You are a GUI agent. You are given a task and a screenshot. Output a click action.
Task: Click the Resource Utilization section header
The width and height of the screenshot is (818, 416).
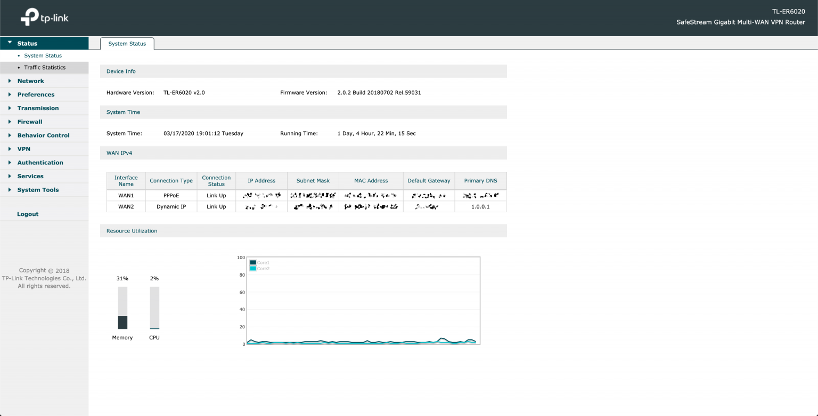(x=304, y=231)
